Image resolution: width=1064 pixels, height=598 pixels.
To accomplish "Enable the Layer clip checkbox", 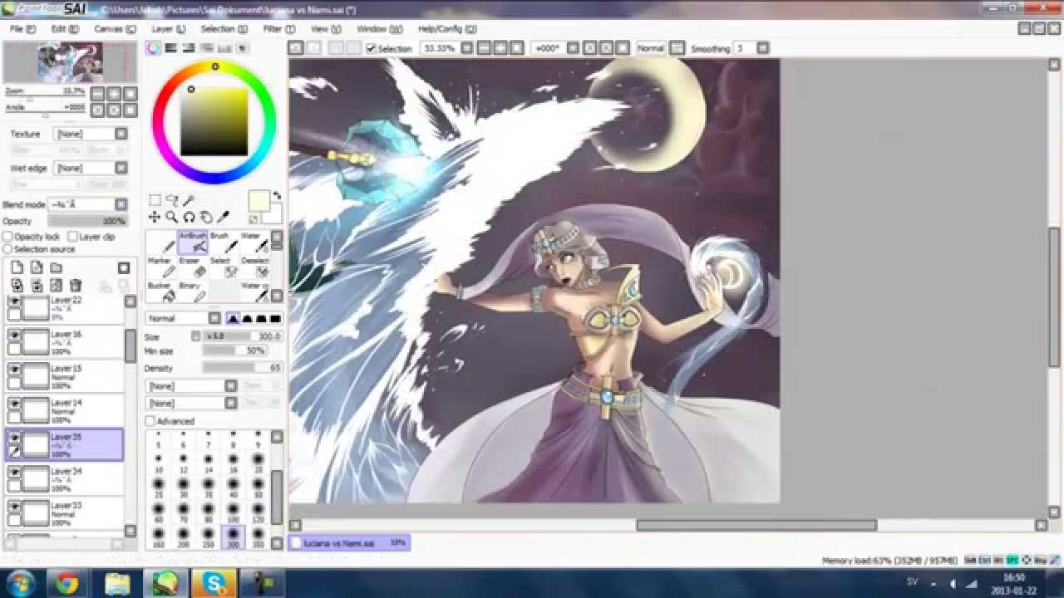I will (72, 237).
